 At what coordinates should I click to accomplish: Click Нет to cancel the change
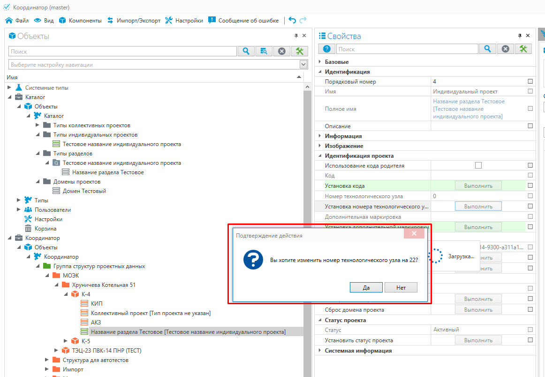click(x=401, y=287)
